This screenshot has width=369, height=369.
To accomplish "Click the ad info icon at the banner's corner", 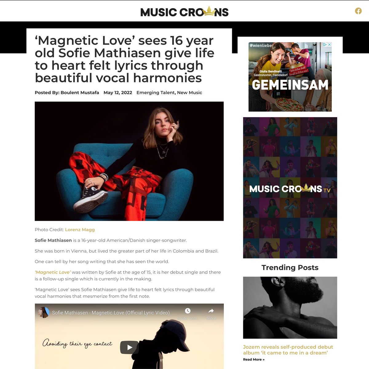I will click(329, 109).
